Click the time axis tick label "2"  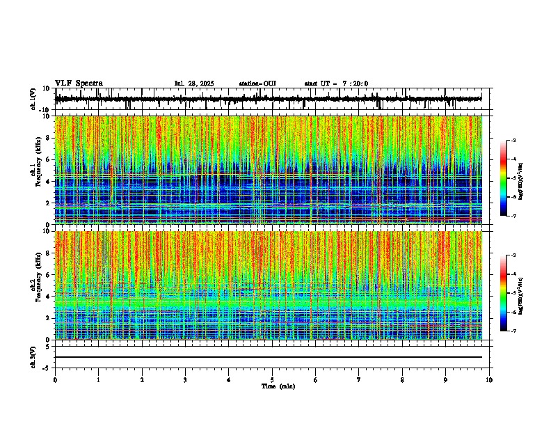142,380
